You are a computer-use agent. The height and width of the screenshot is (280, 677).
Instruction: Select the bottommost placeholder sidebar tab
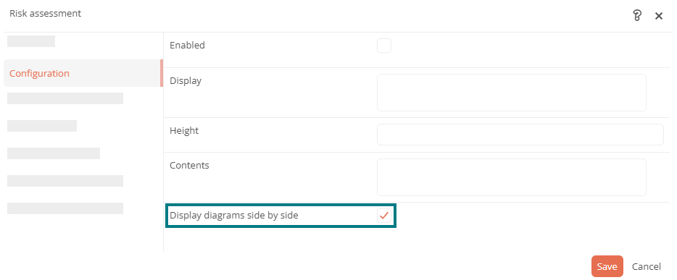pyautogui.click(x=65, y=208)
